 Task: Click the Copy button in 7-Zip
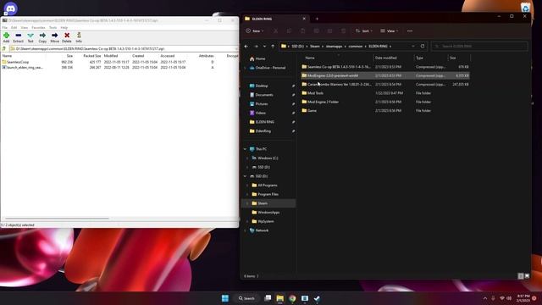42,37
